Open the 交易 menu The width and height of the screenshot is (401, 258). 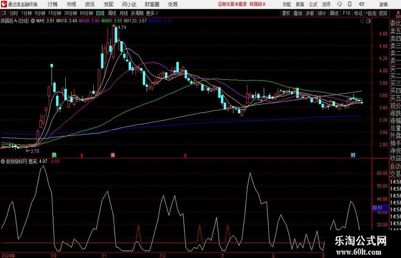173,4
